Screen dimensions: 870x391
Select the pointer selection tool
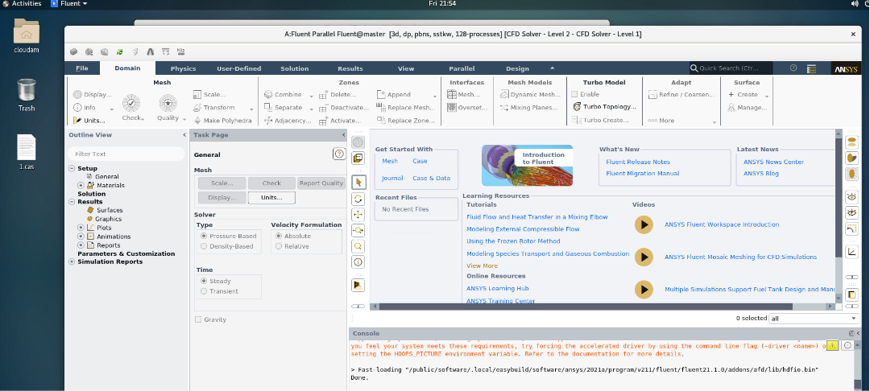coord(358,182)
